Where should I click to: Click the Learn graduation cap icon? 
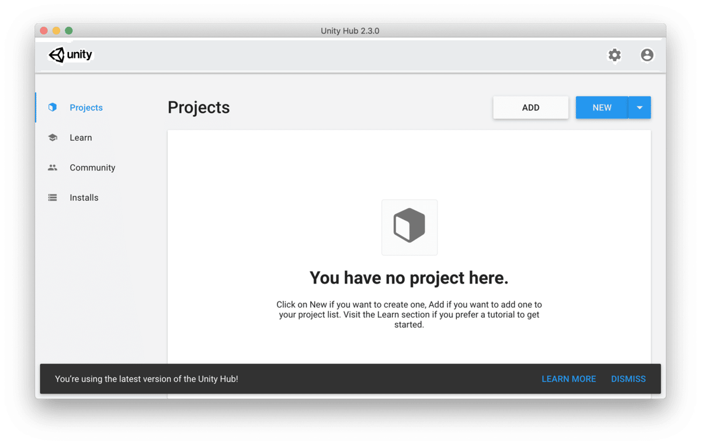(x=53, y=138)
